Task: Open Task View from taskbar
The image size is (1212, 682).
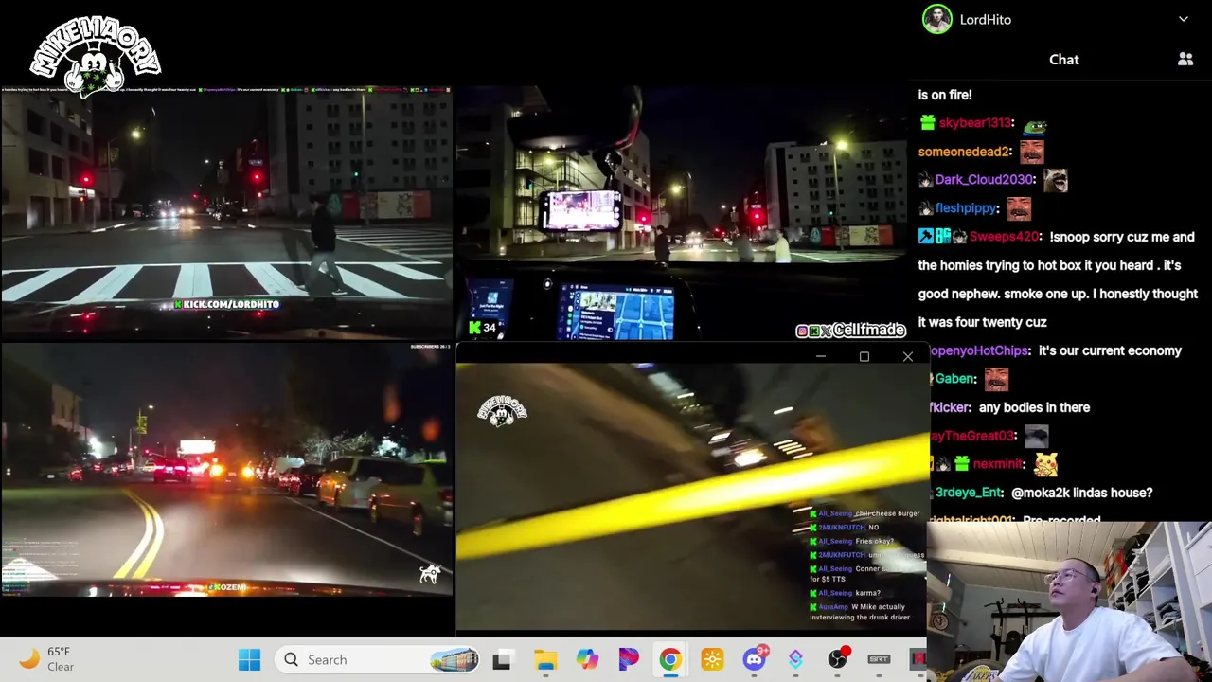Action: point(502,659)
